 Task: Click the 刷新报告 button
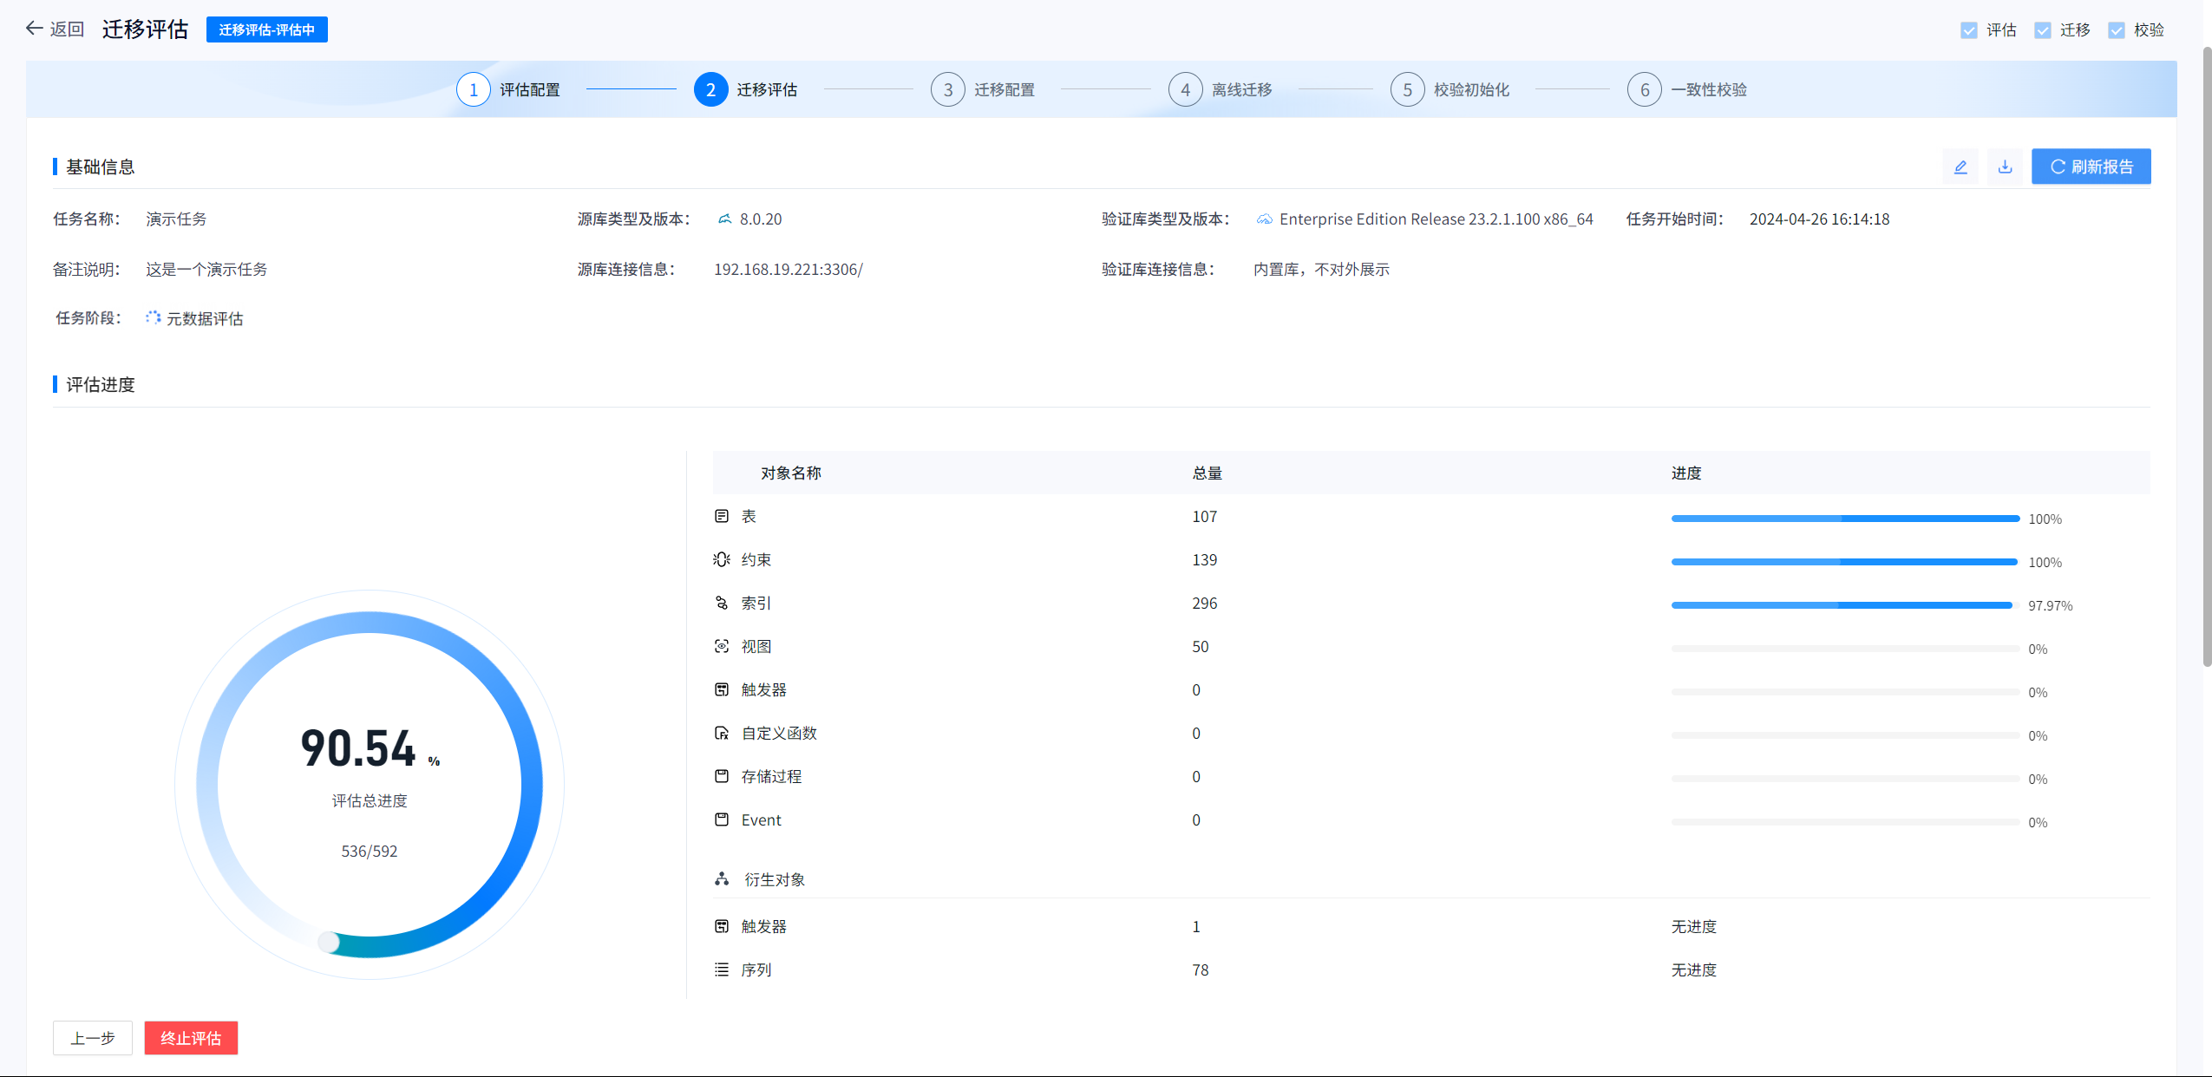[x=2091, y=166]
